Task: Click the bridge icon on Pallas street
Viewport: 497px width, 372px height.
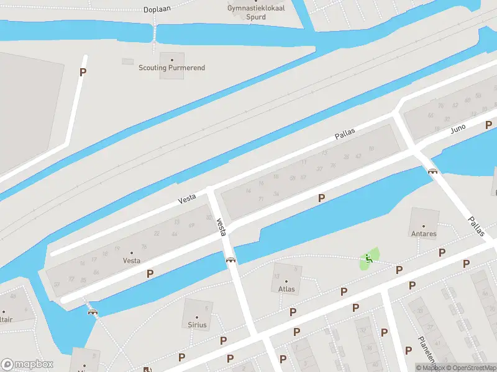Action: click(432, 171)
